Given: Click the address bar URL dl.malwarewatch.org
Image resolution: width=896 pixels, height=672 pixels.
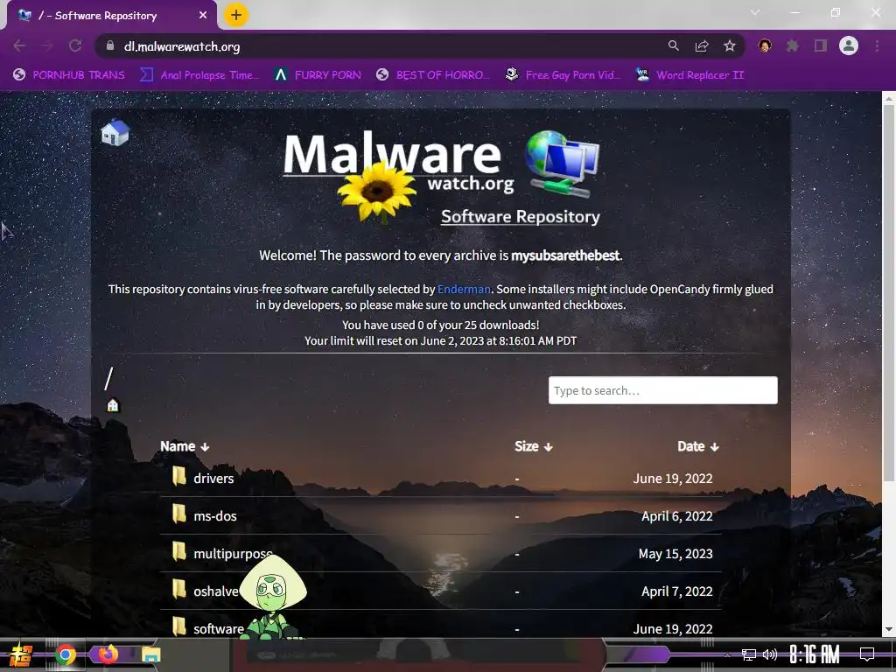Looking at the screenshot, I should [x=182, y=46].
